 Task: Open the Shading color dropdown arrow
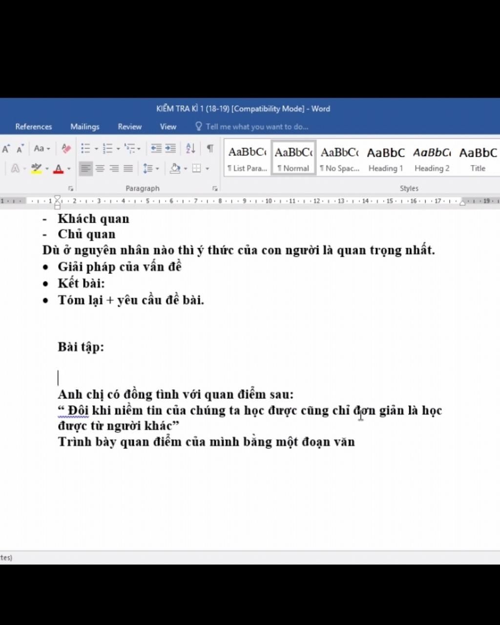click(x=186, y=169)
